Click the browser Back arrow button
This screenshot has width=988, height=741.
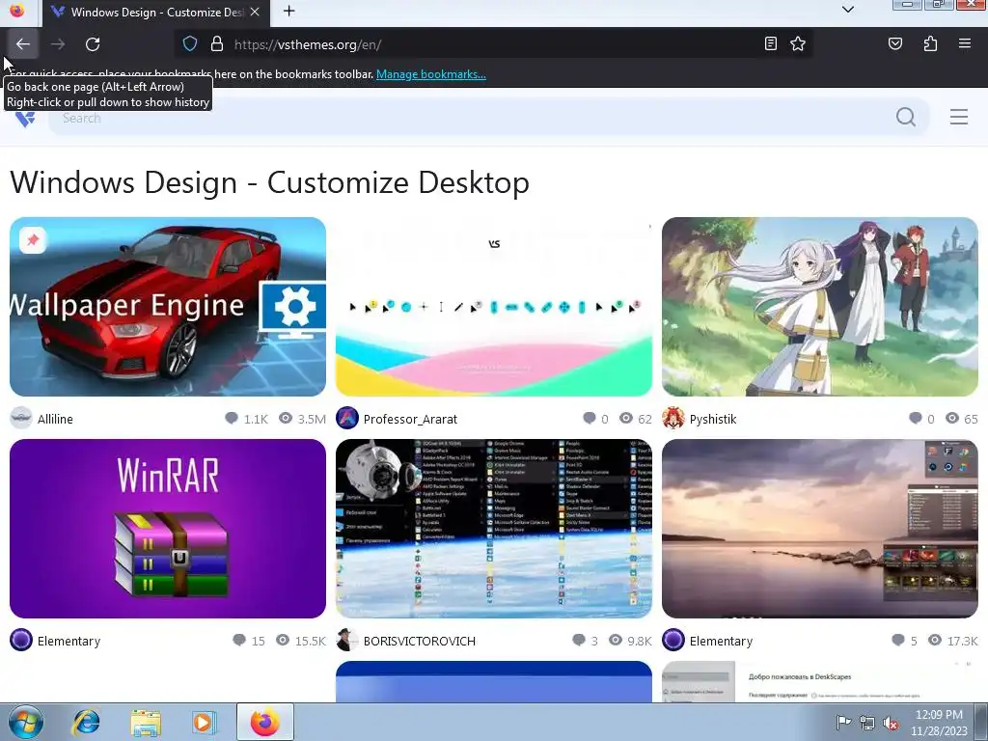(x=23, y=44)
